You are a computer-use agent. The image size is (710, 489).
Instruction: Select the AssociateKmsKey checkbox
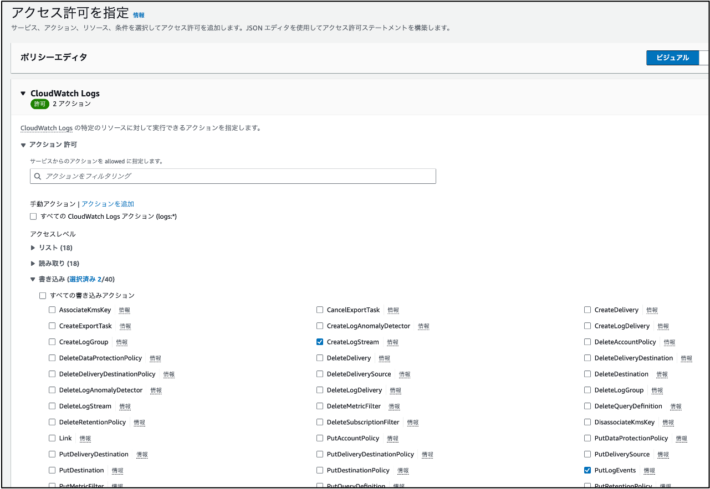52,310
